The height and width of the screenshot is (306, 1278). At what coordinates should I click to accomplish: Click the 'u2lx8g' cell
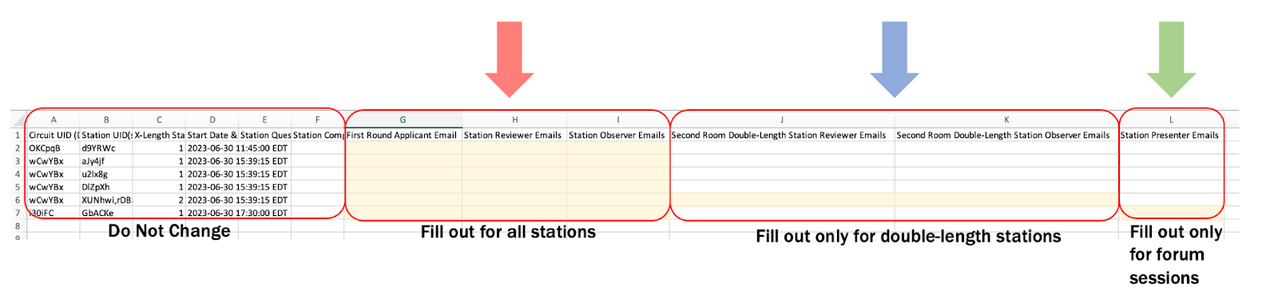point(106,174)
